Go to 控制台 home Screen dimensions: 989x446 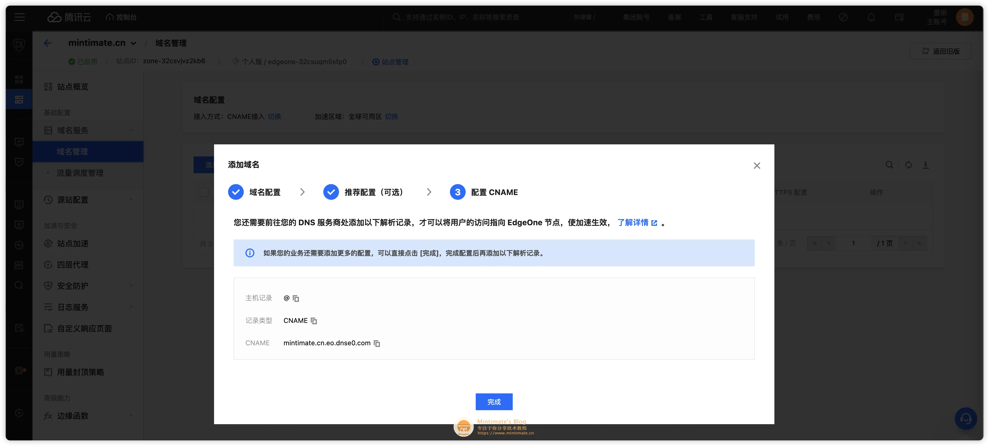tap(121, 17)
